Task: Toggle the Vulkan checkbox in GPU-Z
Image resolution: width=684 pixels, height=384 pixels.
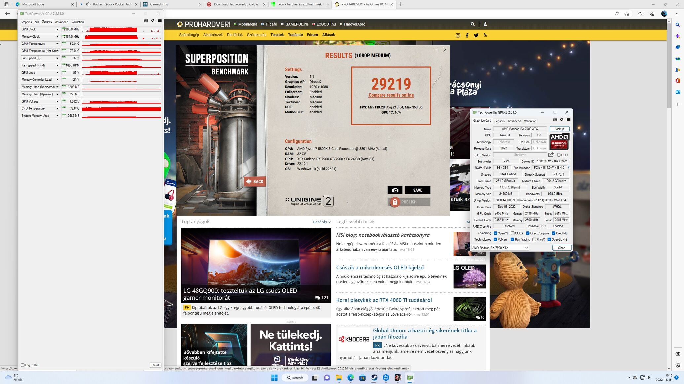Action: pos(495,240)
